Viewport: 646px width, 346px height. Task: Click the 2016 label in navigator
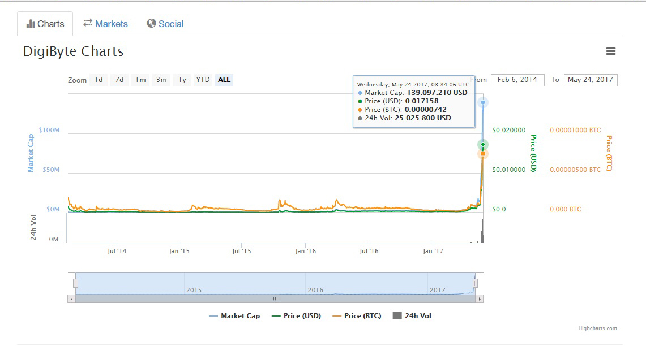[x=315, y=290]
